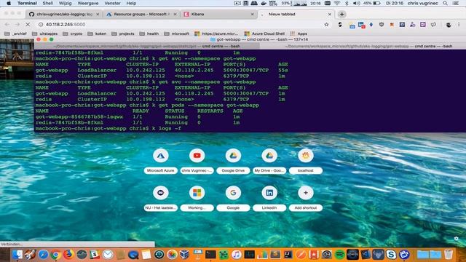Screen dimensions: 466x262
Task: Open iTunes music app from the Dock
Action: pos(236,255)
